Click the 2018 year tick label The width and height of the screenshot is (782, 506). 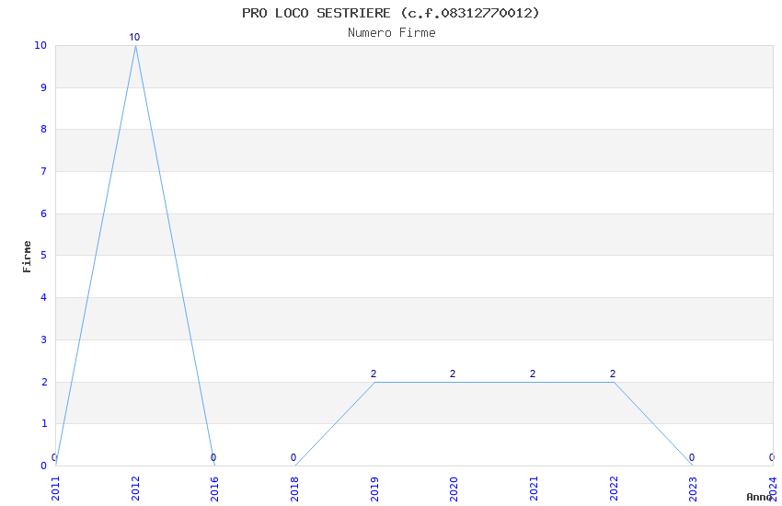(x=294, y=489)
